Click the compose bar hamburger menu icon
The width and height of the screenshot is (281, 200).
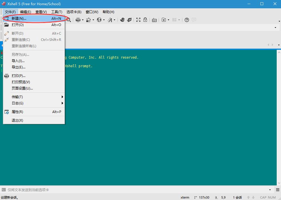(278, 190)
